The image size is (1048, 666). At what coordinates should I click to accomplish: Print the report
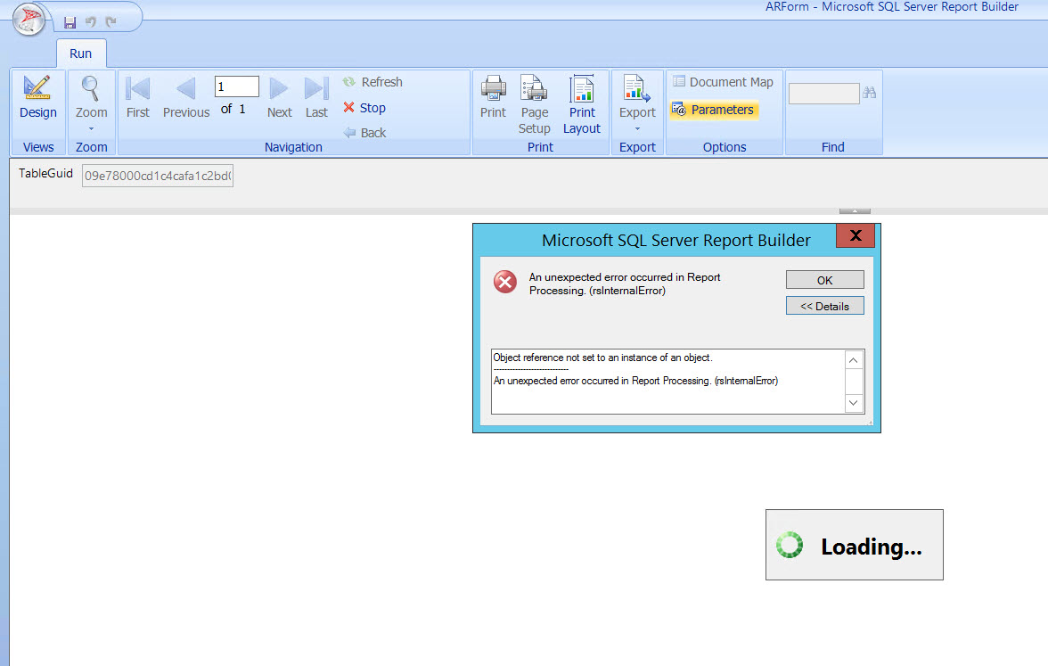click(x=494, y=98)
